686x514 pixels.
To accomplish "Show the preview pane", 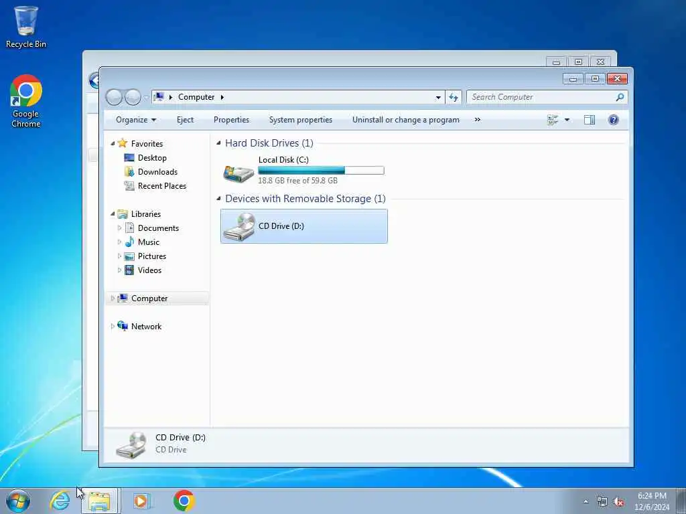I will 590,120.
